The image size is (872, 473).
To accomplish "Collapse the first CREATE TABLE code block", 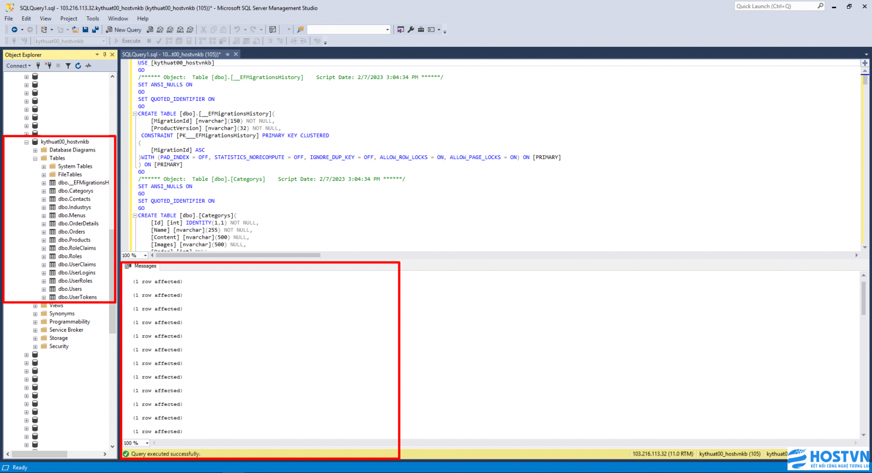I will tap(135, 114).
